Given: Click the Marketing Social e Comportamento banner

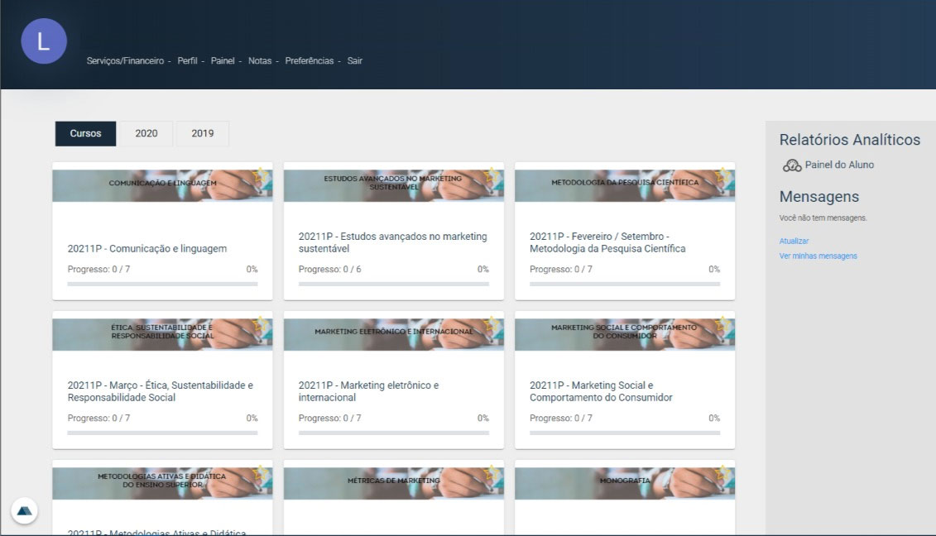Looking at the screenshot, I should click(624, 335).
